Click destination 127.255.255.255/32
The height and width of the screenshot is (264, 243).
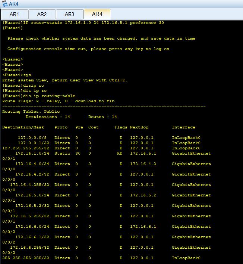pos(26,148)
